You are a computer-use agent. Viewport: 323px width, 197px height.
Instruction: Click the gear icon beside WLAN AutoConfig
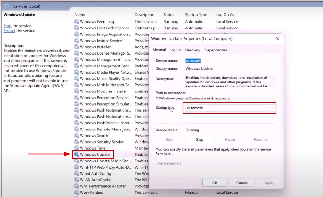76,180
